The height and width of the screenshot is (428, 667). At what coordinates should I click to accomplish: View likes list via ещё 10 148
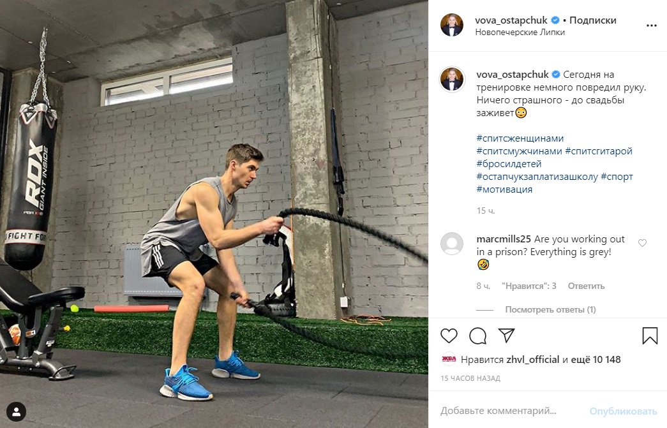coord(596,360)
